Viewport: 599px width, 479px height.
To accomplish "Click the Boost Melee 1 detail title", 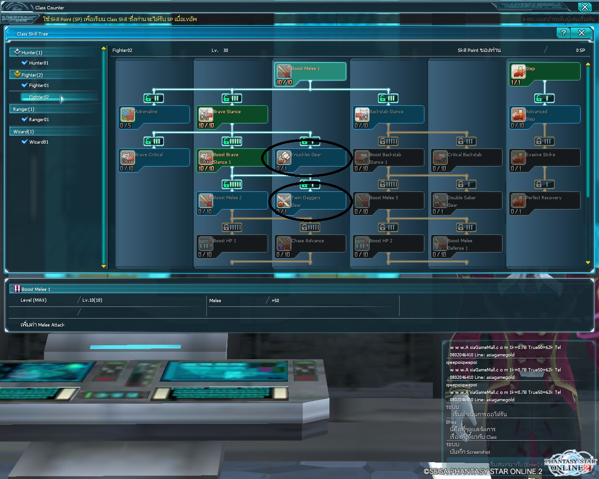I will (x=36, y=289).
